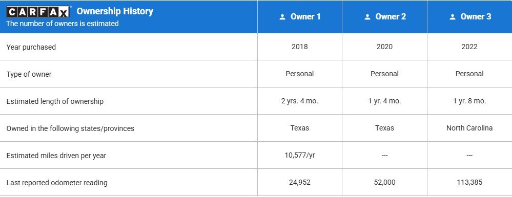
Task: Click 'The number of owners is estimated' note
Action: pos(63,24)
